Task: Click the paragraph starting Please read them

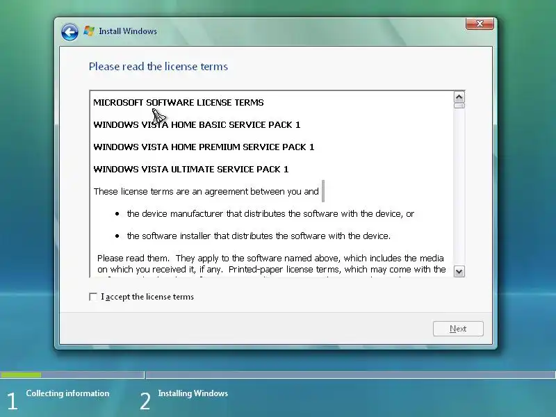Action: [x=271, y=265]
